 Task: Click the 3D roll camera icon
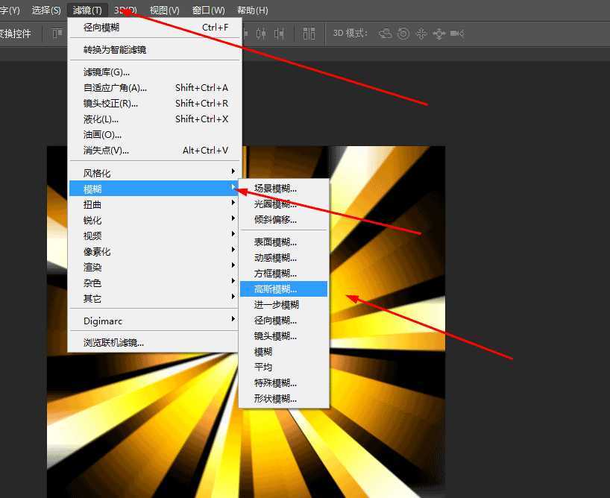point(403,33)
